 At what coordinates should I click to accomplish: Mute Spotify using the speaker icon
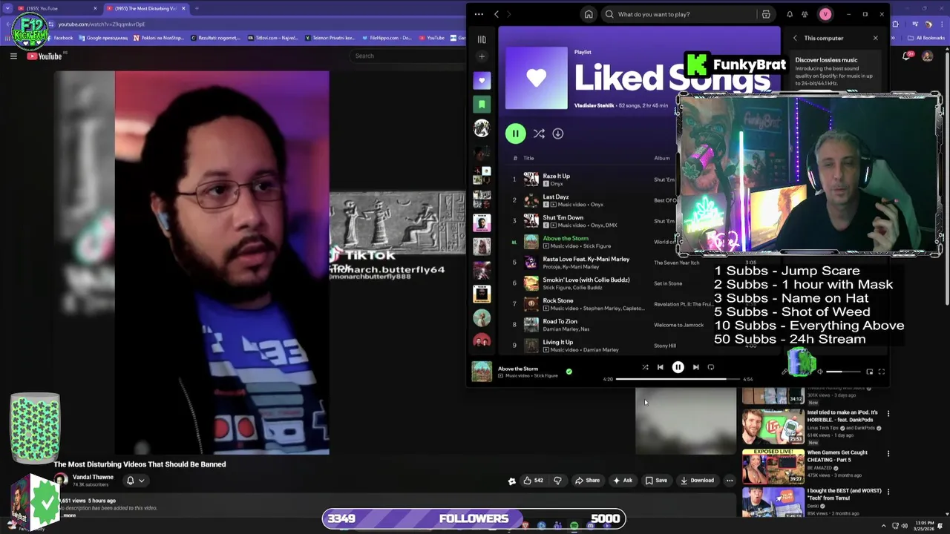819,372
